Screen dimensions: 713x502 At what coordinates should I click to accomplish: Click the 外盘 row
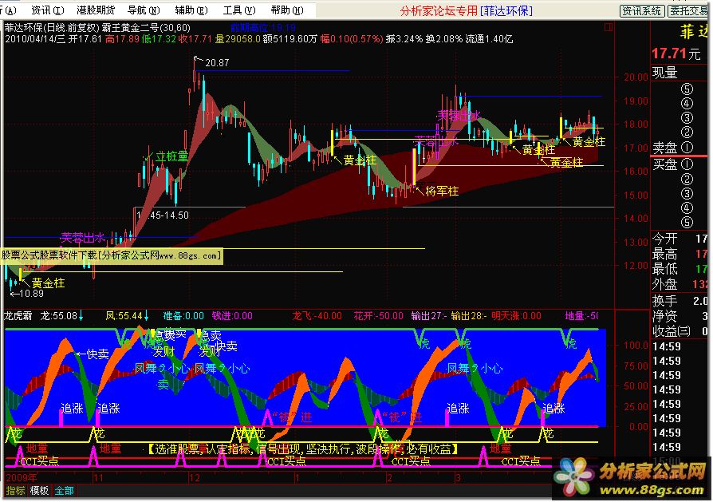(680, 284)
